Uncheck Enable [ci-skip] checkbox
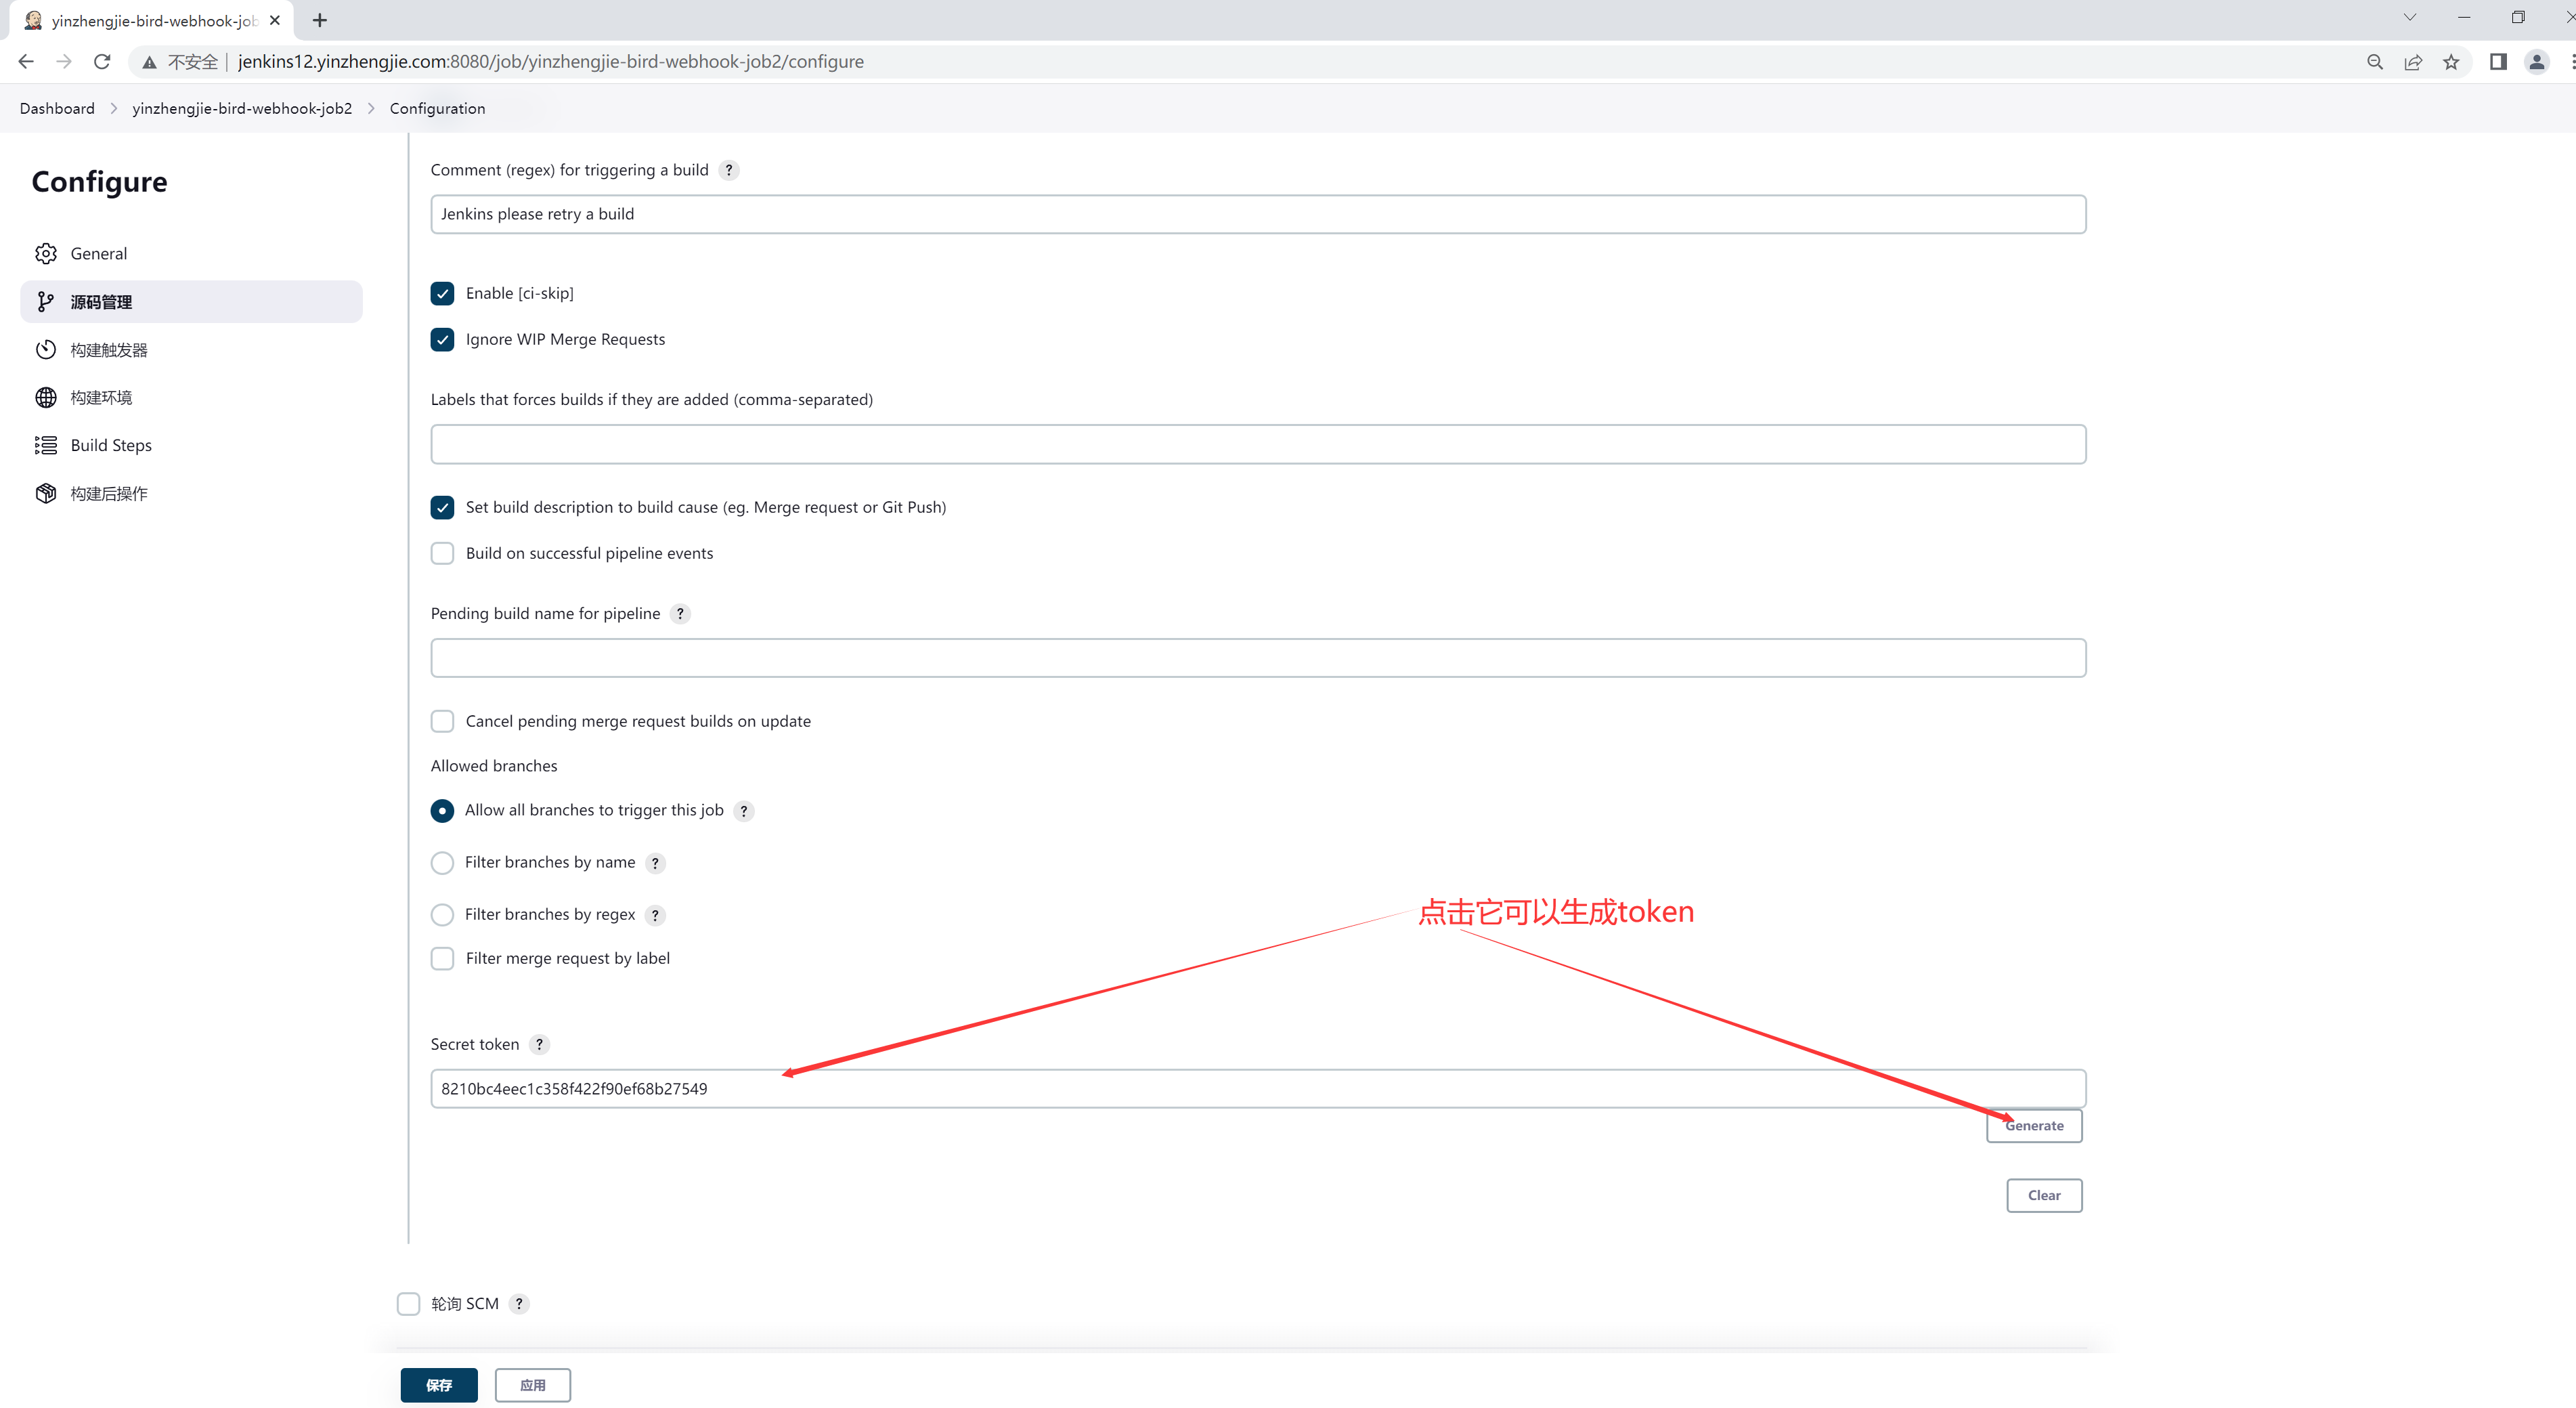Viewport: 2576px width, 1408px height. point(442,293)
